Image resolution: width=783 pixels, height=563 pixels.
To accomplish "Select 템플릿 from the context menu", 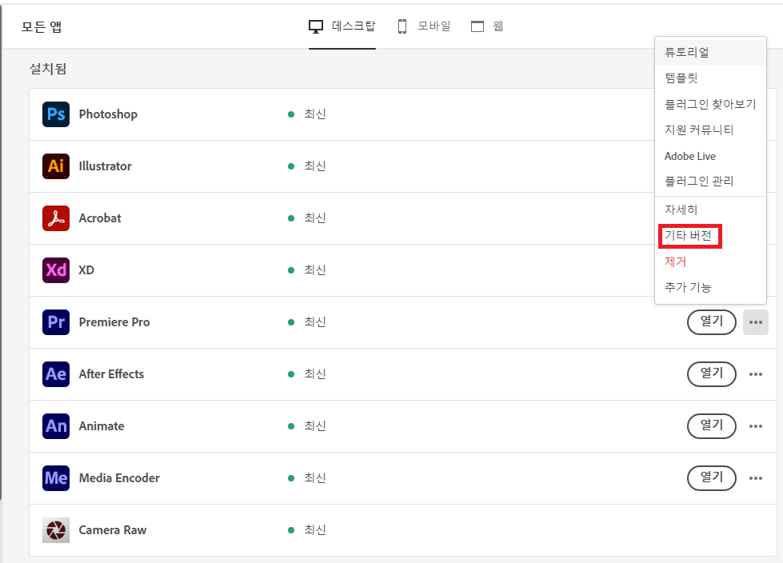I will [710, 78].
